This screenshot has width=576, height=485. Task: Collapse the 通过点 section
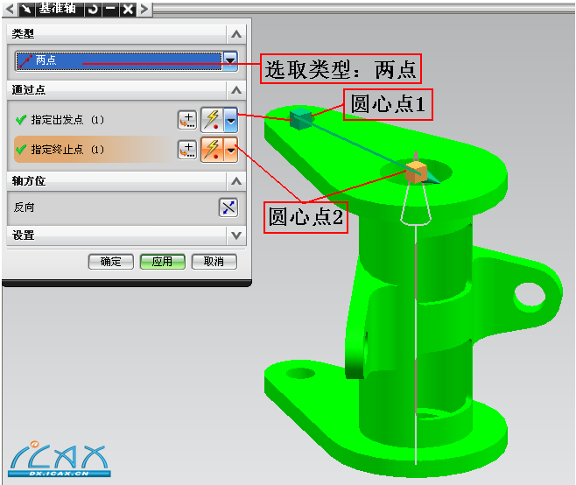[236, 90]
